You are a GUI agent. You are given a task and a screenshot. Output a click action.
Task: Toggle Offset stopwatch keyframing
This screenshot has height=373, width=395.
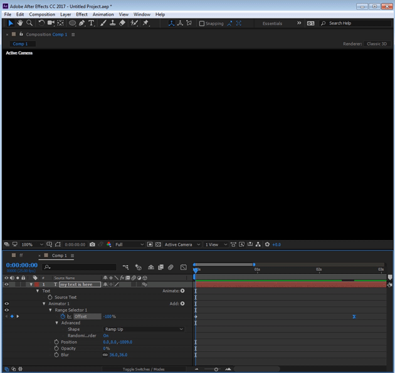click(63, 317)
